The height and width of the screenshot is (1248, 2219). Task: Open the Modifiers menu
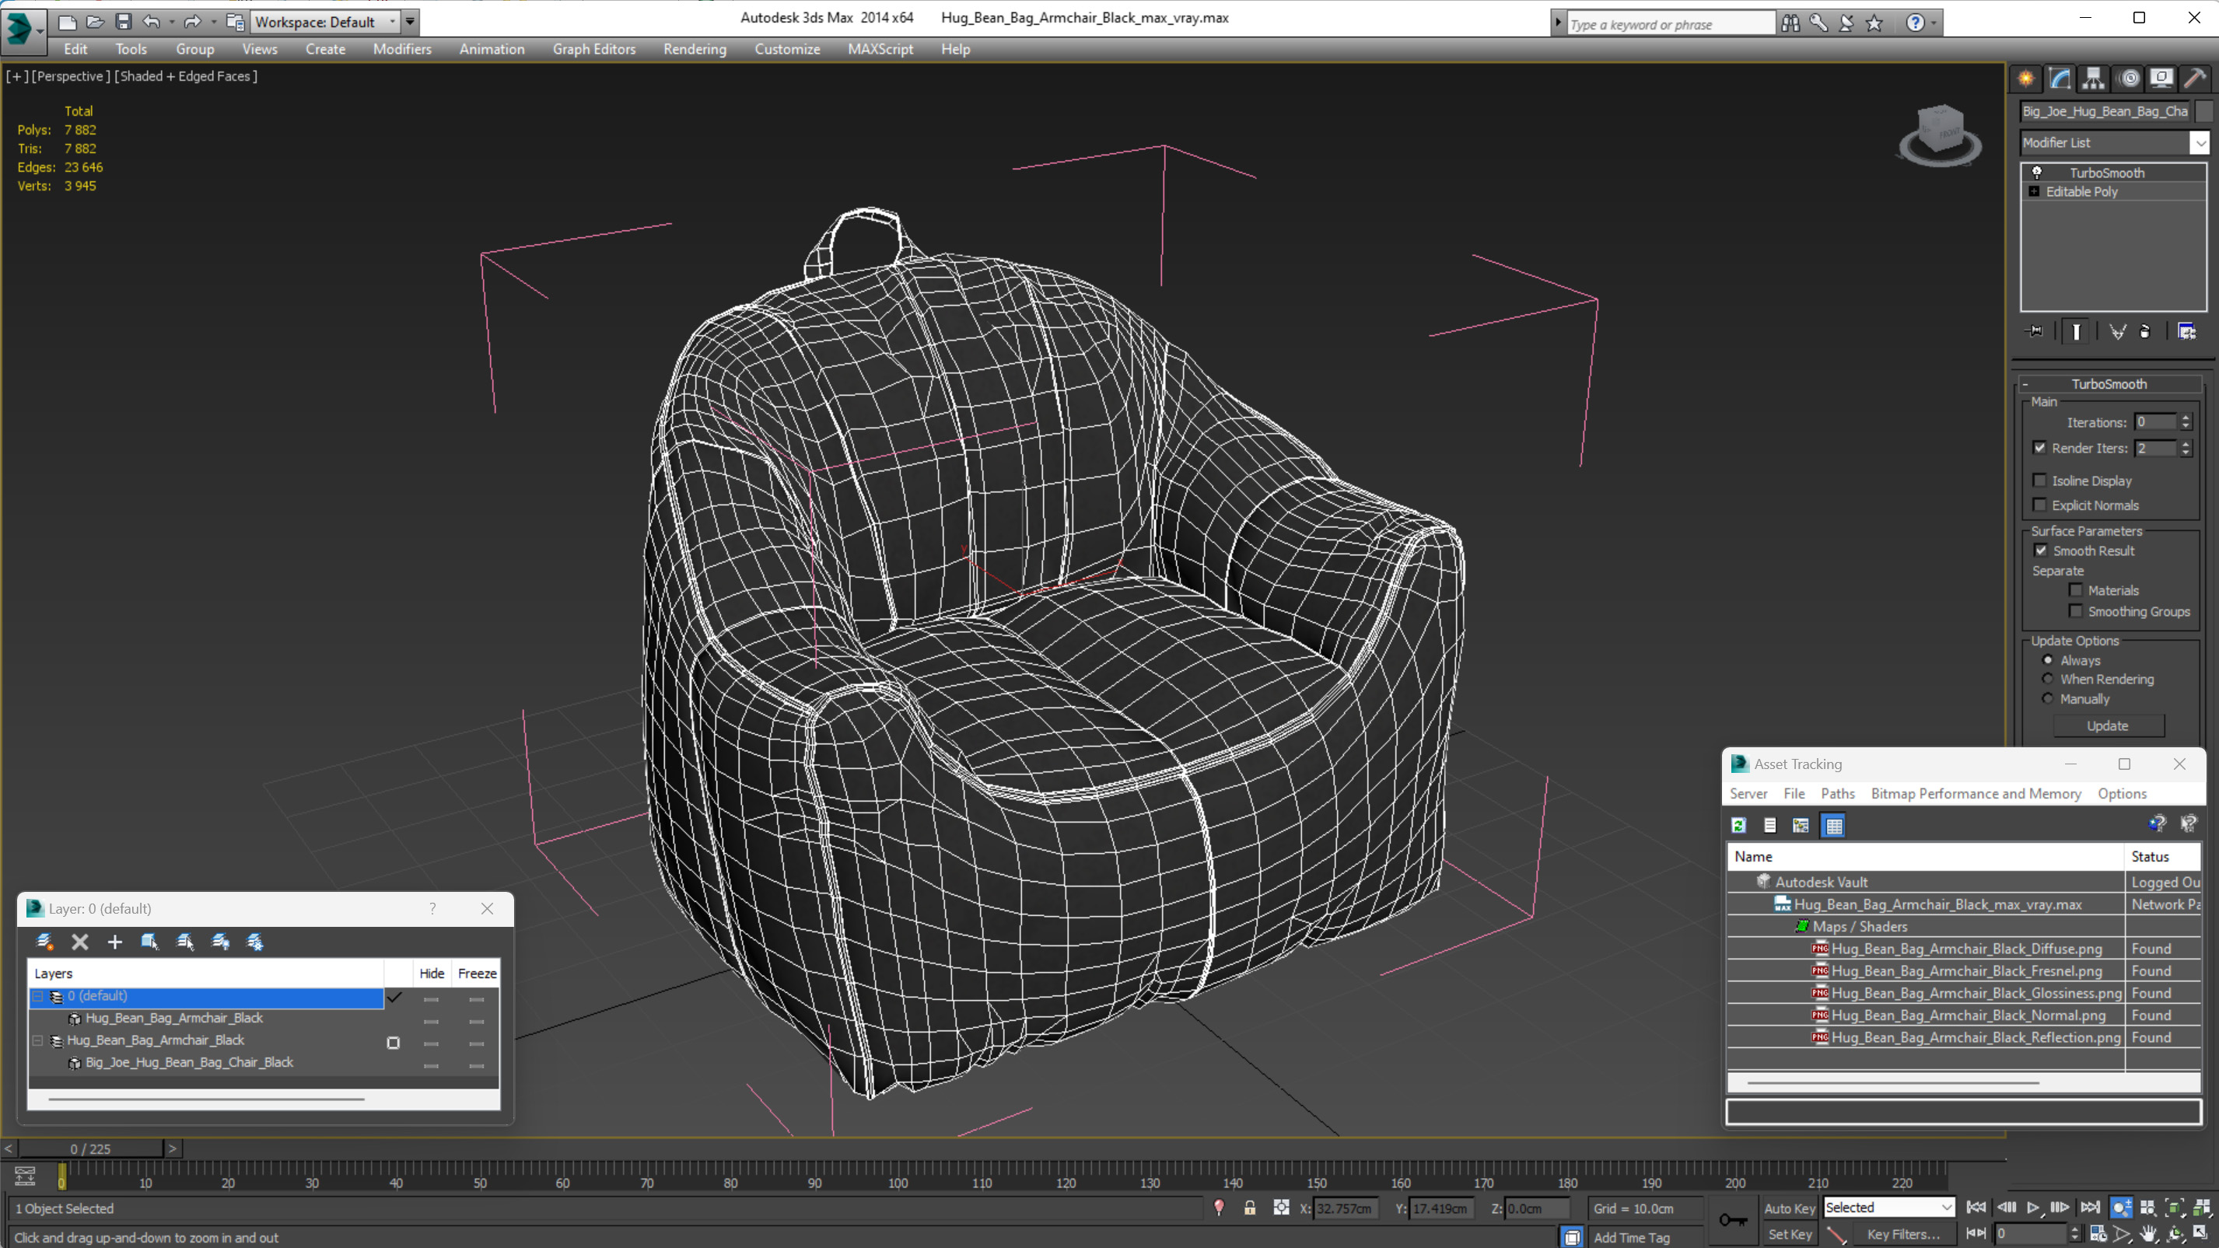coord(402,49)
